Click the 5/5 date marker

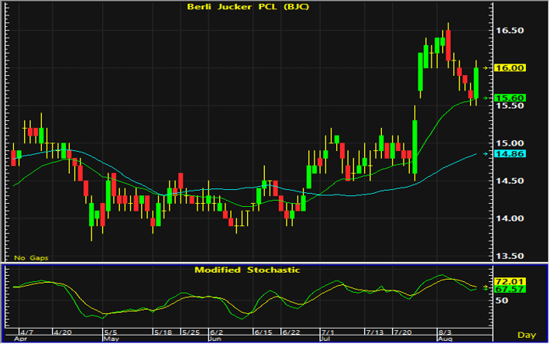coord(110,332)
